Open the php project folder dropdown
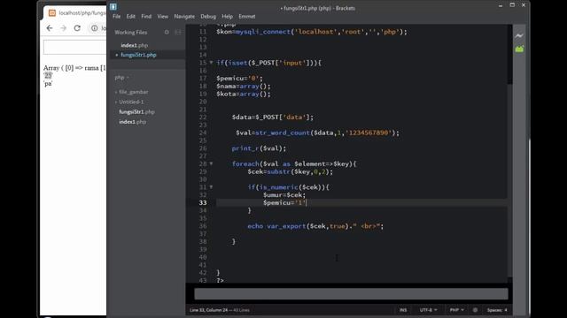 pos(122,78)
